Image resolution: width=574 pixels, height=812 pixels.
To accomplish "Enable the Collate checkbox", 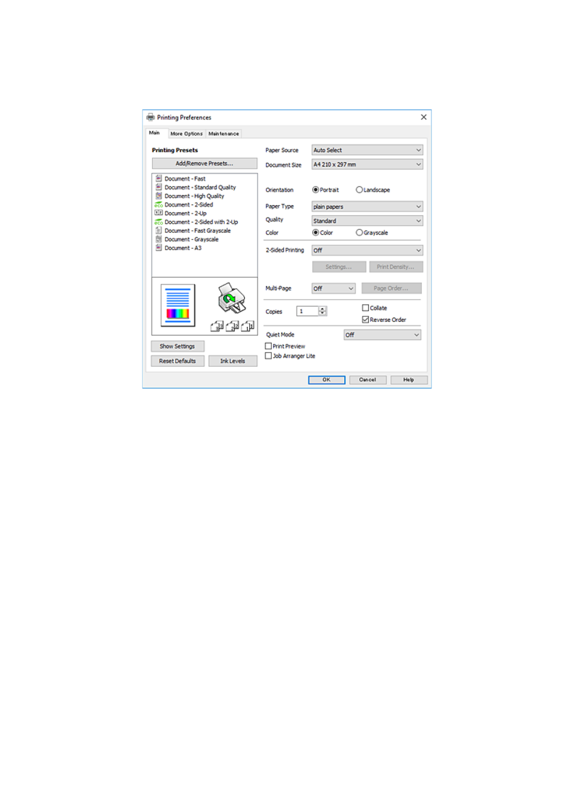I will point(365,307).
